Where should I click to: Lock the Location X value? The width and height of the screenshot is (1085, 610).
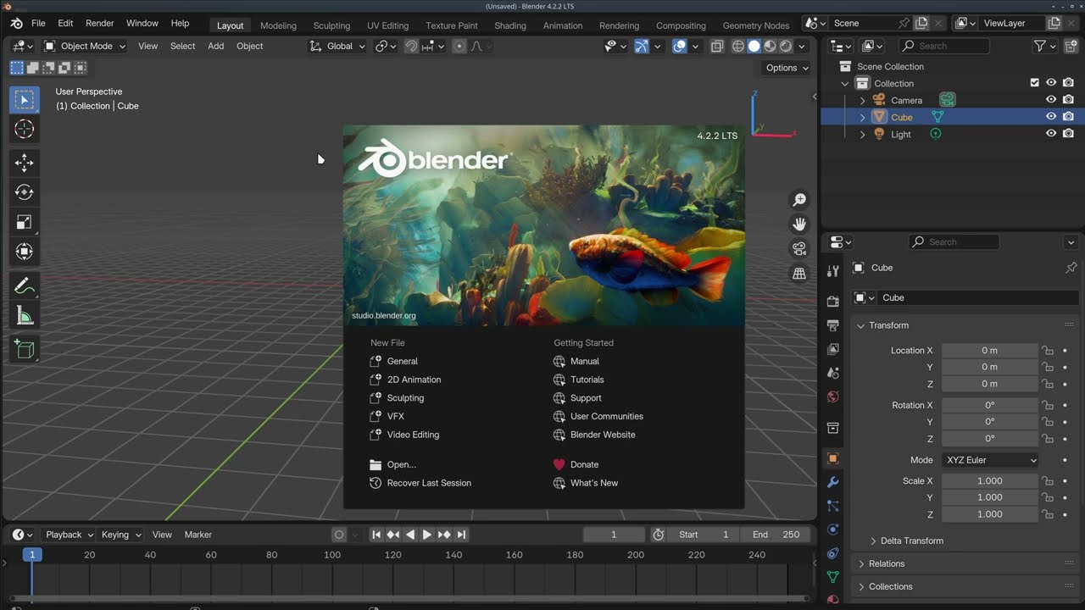tap(1048, 351)
